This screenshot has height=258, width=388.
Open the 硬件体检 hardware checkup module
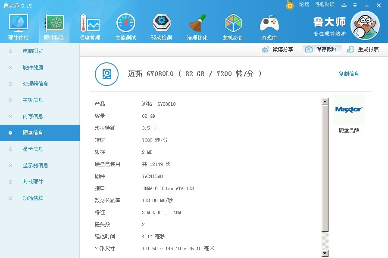point(18,27)
